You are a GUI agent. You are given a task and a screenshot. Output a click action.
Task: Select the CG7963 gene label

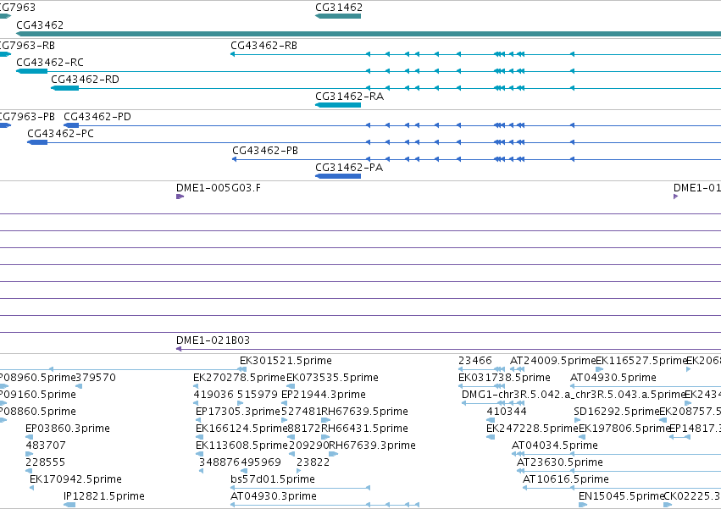coord(18,8)
